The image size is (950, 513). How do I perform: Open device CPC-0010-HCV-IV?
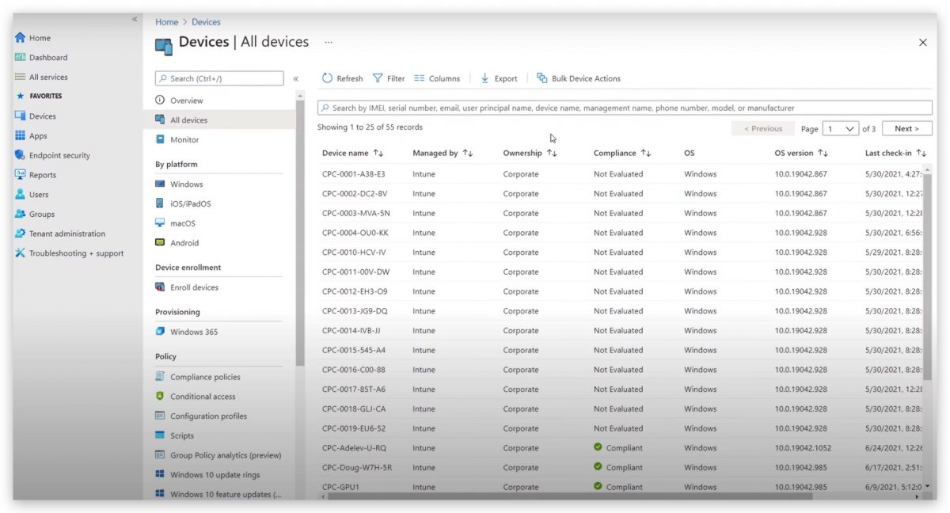click(x=354, y=253)
